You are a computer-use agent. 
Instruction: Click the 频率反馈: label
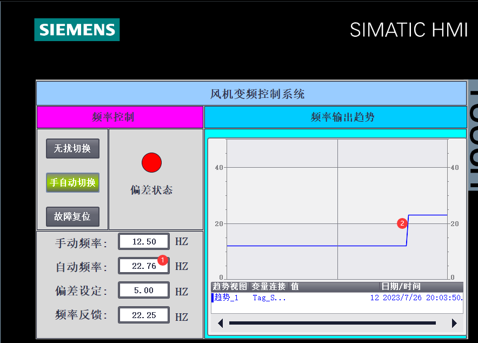click(81, 315)
